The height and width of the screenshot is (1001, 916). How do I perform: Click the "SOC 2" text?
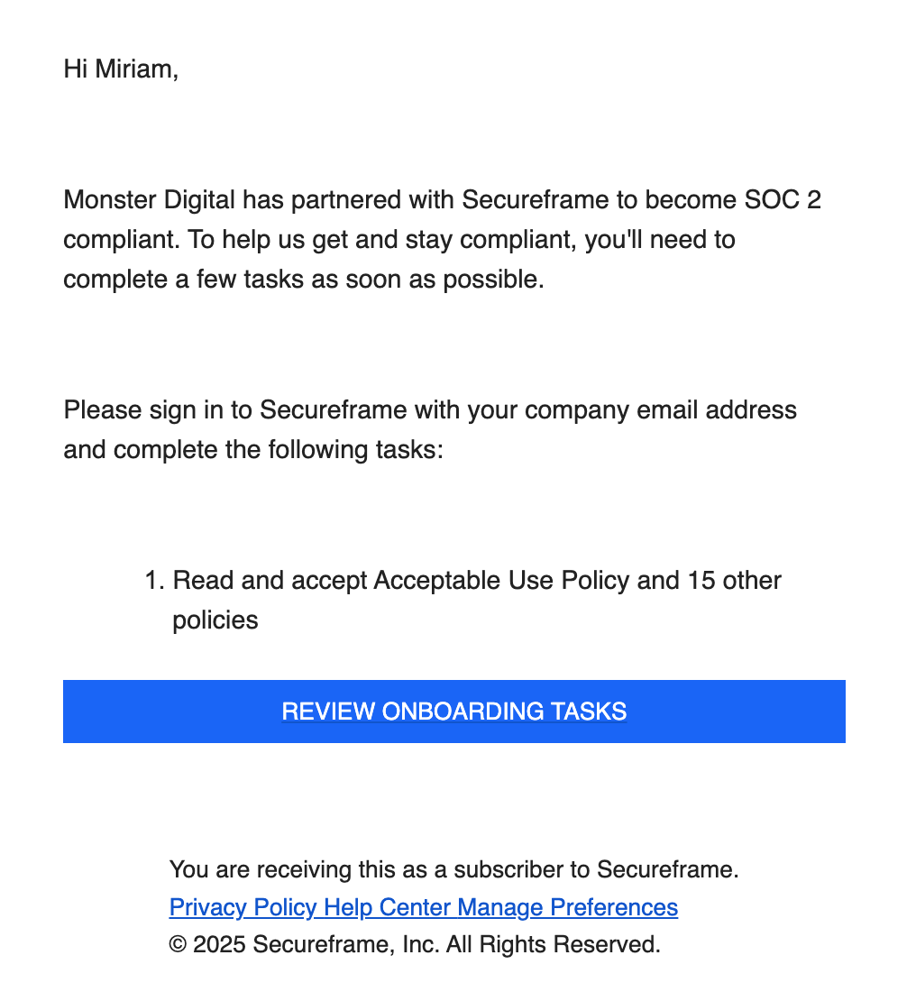pos(783,200)
